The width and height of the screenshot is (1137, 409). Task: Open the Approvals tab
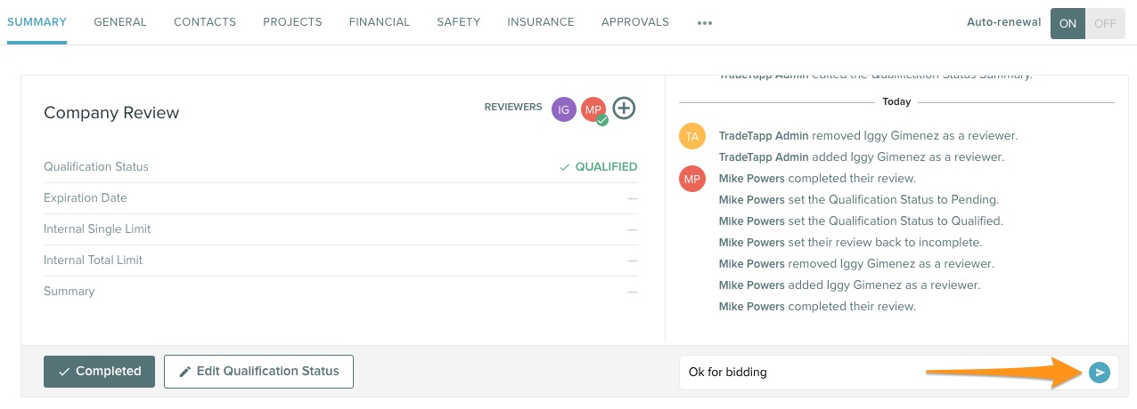(x=635, y=22)
